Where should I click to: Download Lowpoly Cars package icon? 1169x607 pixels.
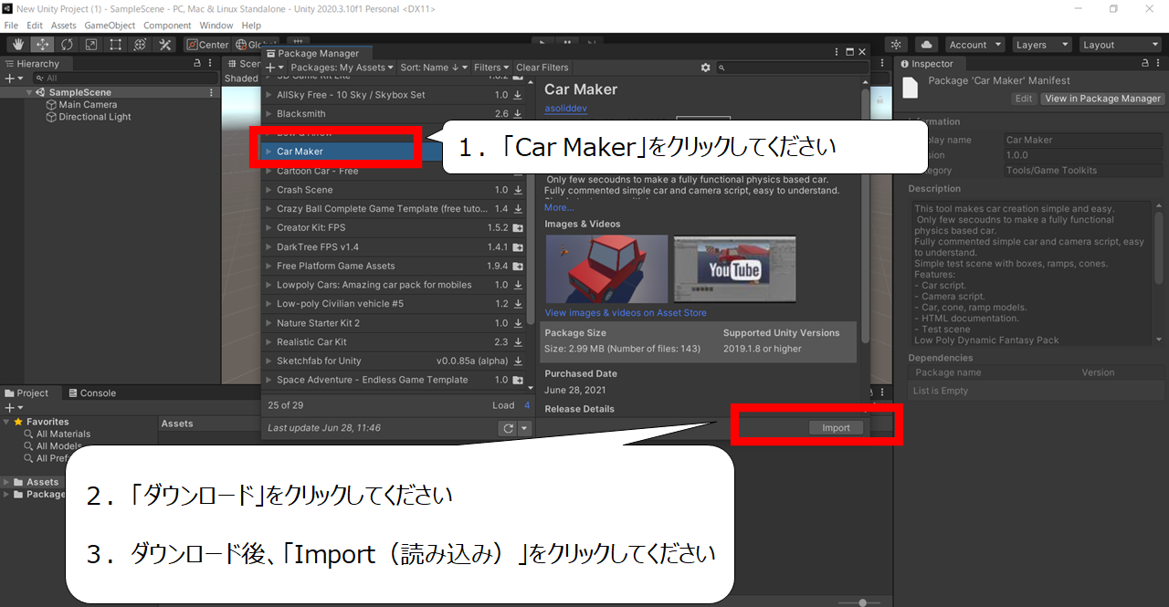point(518,285)
